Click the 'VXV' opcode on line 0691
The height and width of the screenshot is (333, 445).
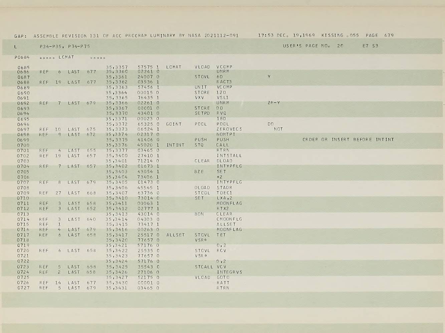tap(199, 98)
